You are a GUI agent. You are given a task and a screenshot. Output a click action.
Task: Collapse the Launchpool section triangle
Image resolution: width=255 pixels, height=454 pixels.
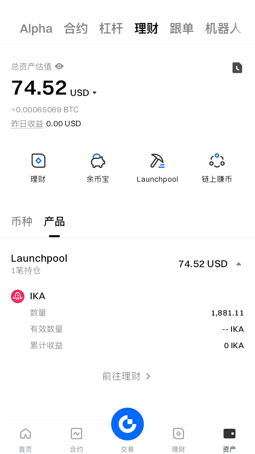(239, 264)
